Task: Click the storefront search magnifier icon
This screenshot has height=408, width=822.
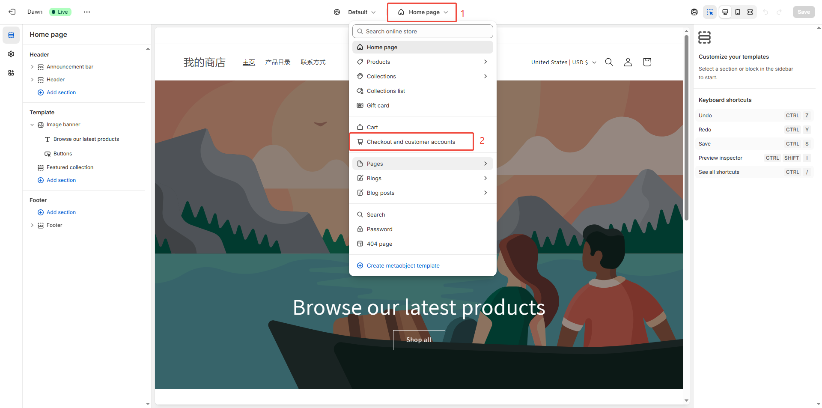Action: pos(609,62)
